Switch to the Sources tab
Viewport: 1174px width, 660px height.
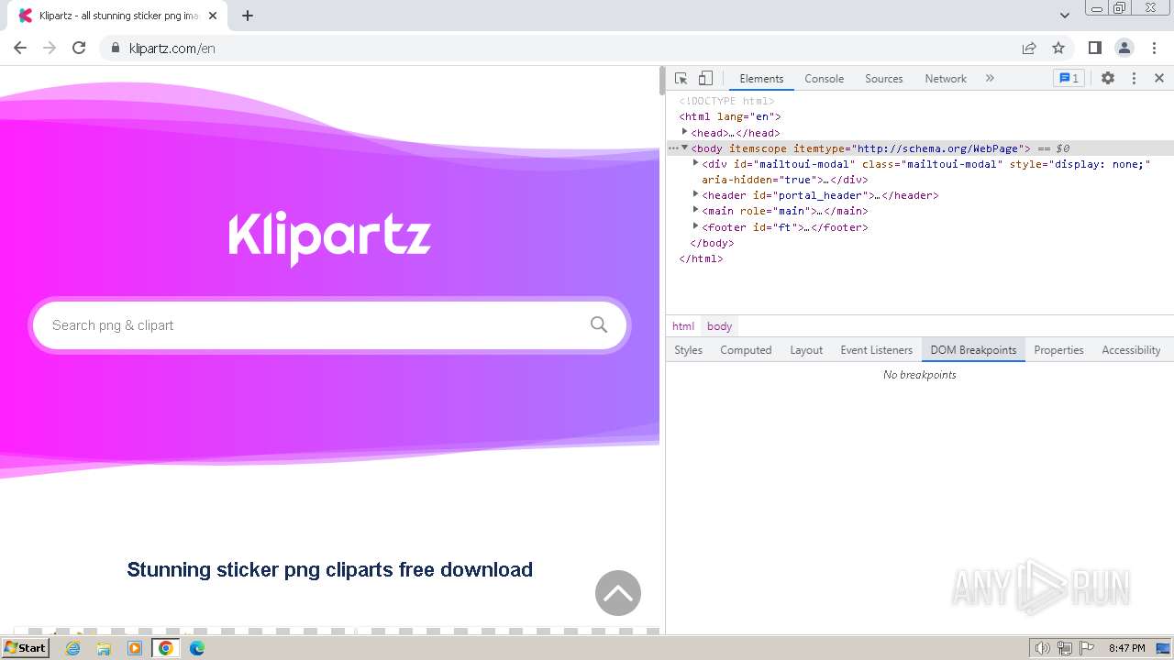click(x=883, y=79)
